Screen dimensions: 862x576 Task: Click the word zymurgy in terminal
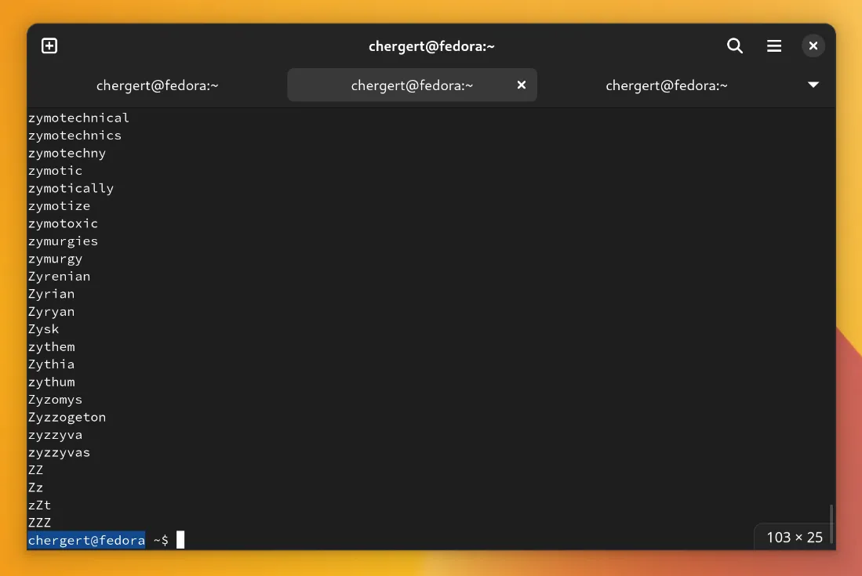pos(55,259)
